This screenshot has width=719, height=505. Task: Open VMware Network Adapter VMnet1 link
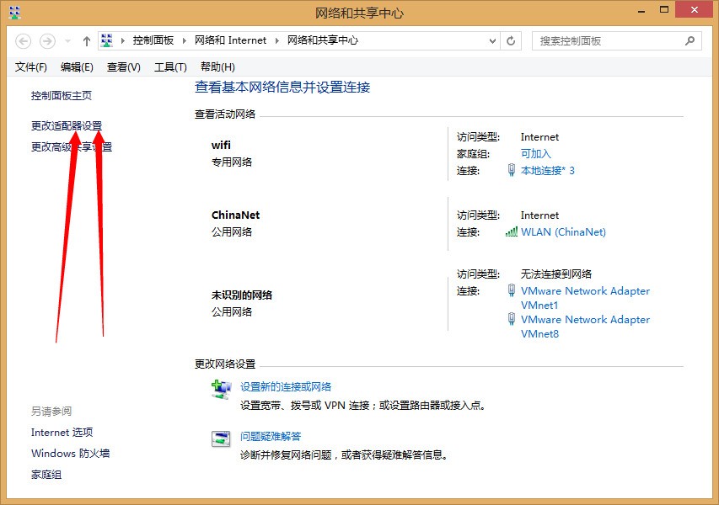click(x=585, y=298)
